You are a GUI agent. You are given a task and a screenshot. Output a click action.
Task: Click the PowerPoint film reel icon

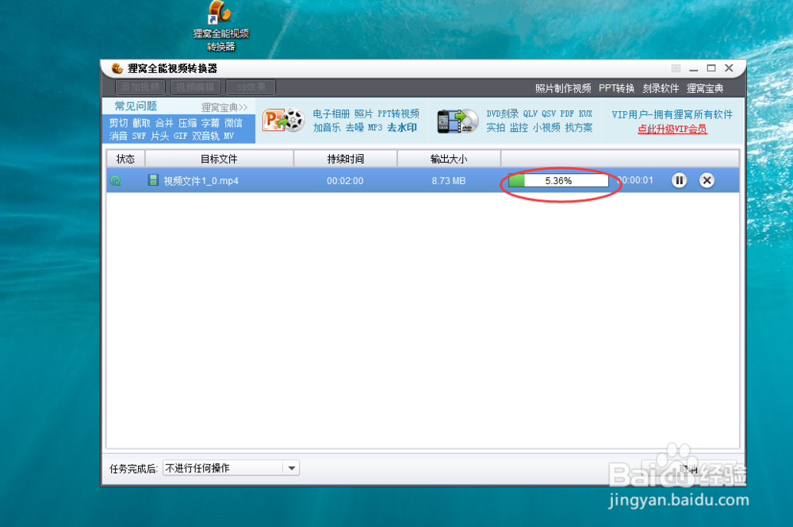click(283, 121)
